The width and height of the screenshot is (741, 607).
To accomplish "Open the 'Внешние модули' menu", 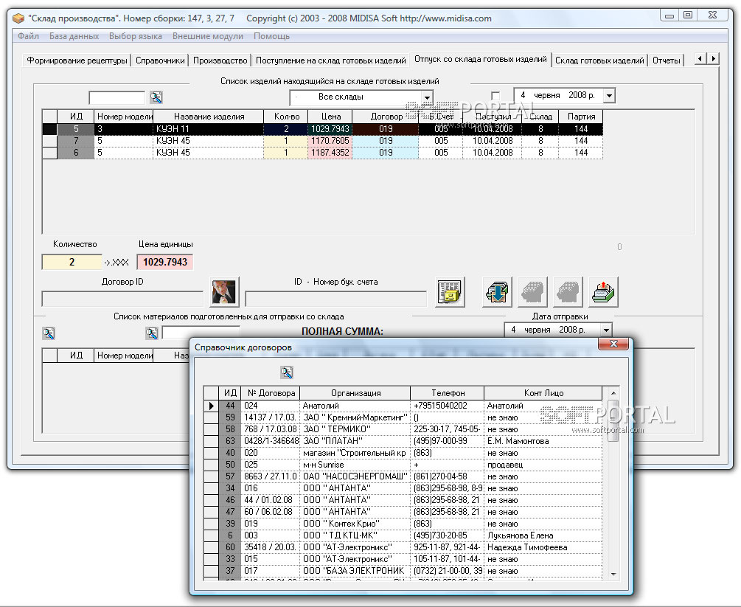I will coord(208,36).
